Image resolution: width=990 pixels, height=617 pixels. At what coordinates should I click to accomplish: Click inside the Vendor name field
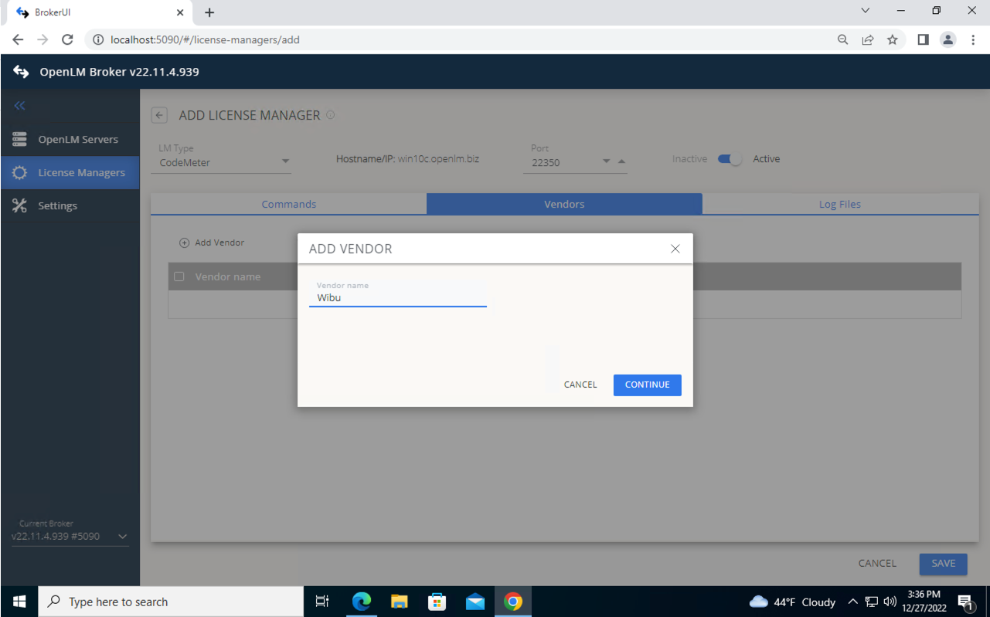tap(398, 297)
